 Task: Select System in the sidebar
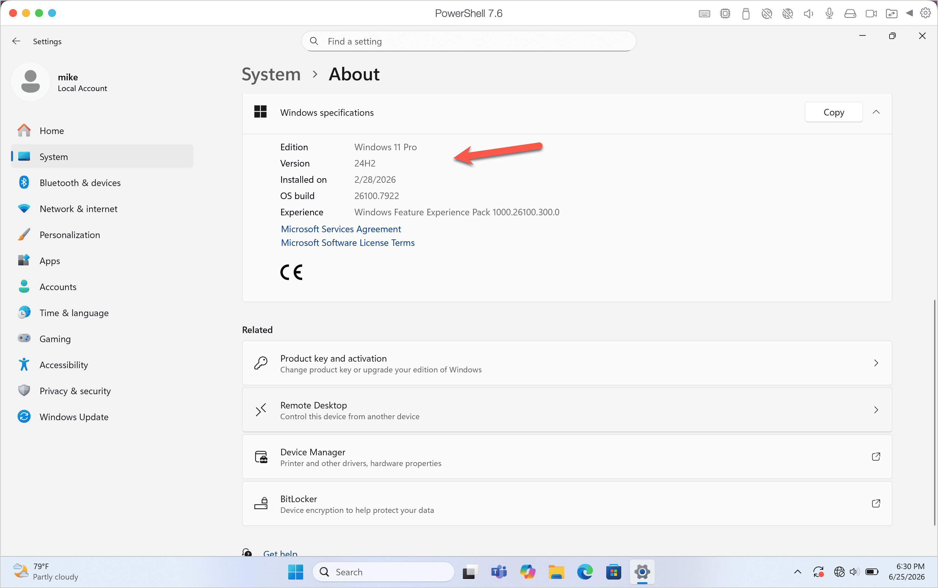click(102, 157)
